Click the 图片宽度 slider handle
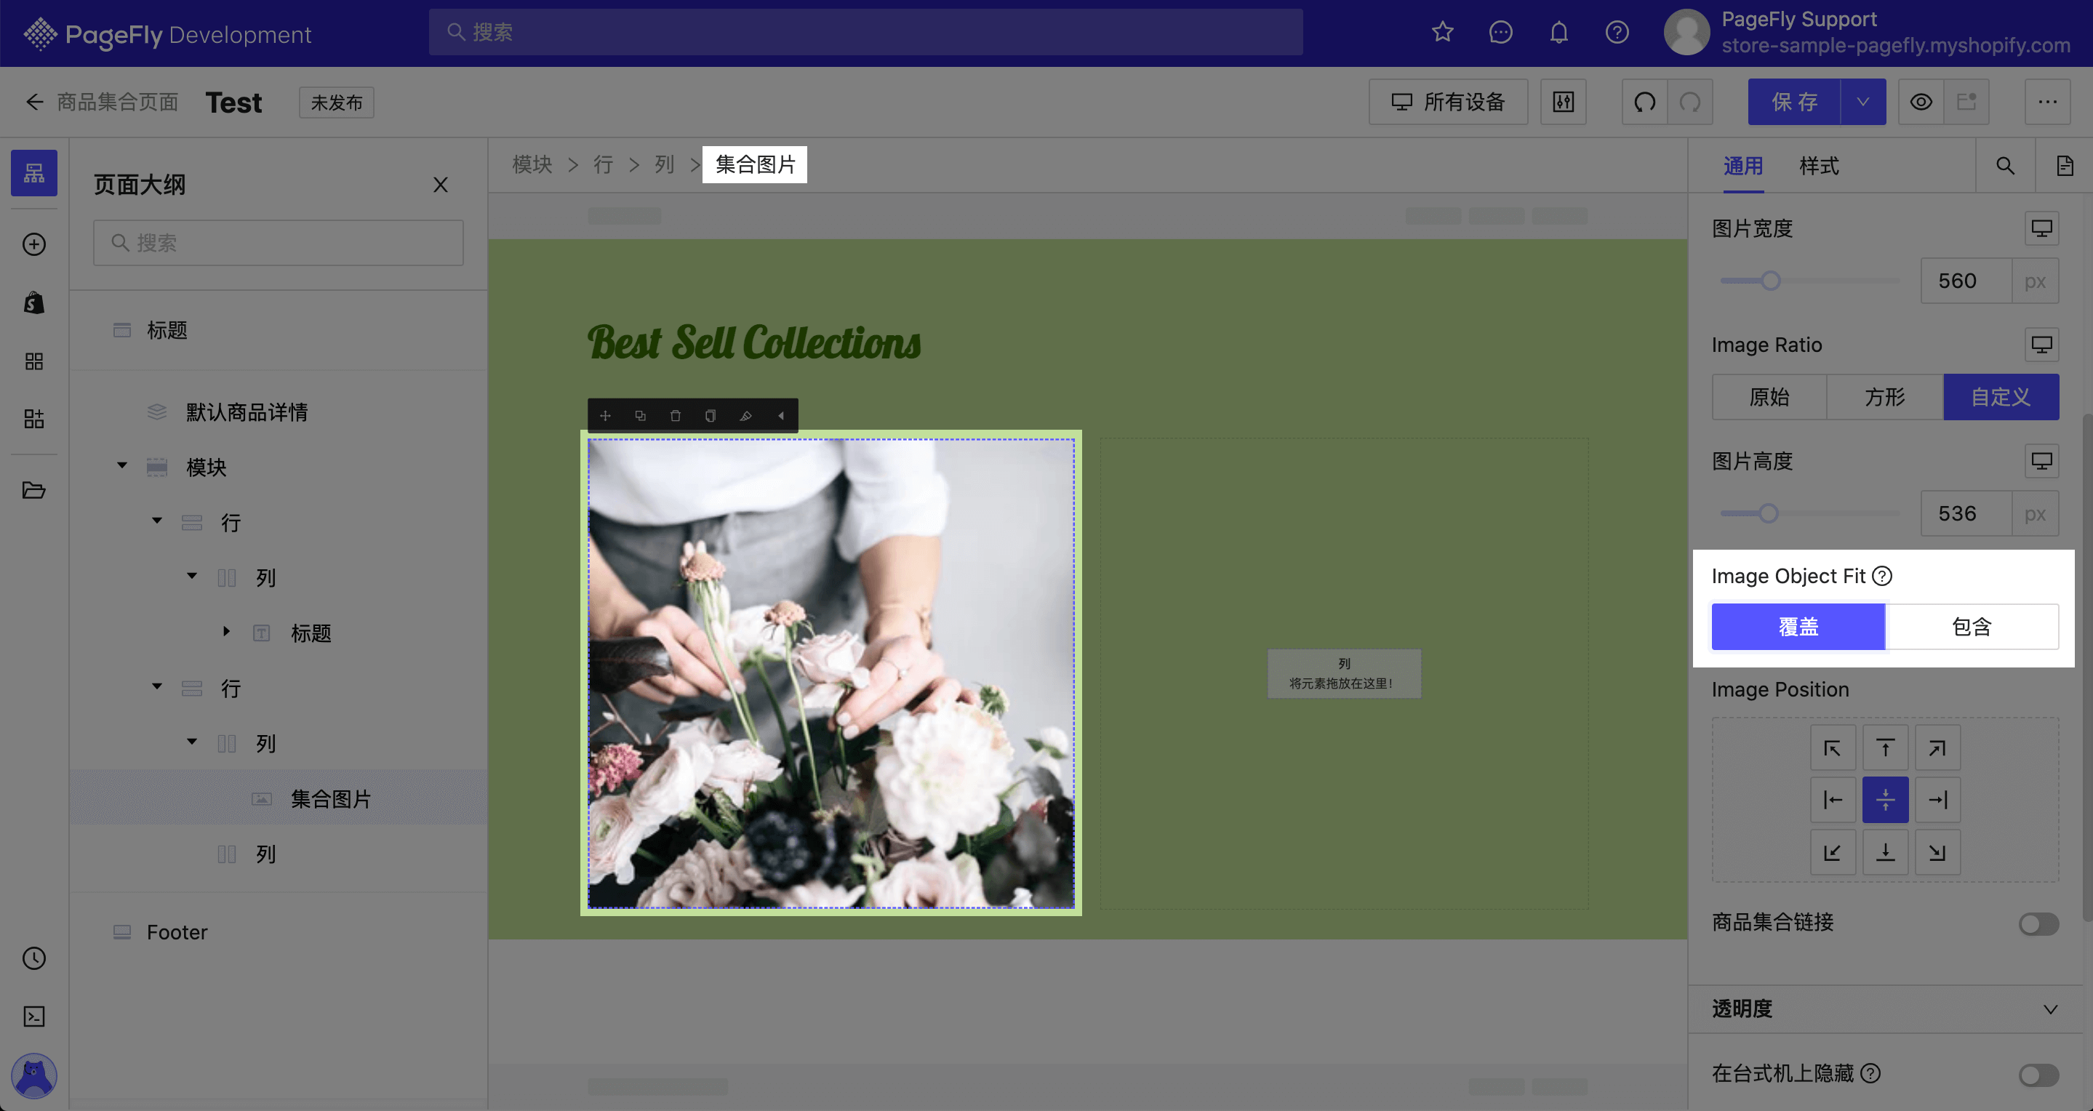This screenshot has width=2093, height=1111. [x=1770, y=281]
